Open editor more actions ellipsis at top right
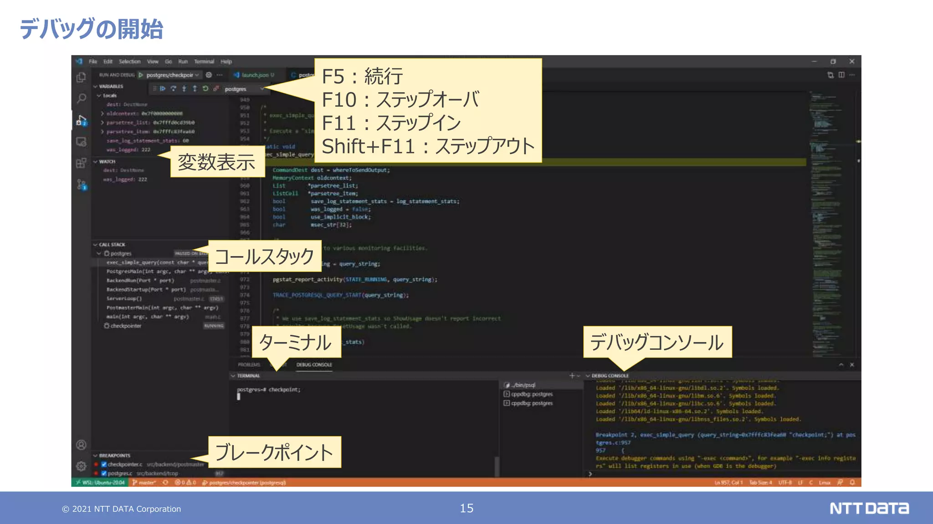Screen dimensions: 933x524 coord(852,75)
